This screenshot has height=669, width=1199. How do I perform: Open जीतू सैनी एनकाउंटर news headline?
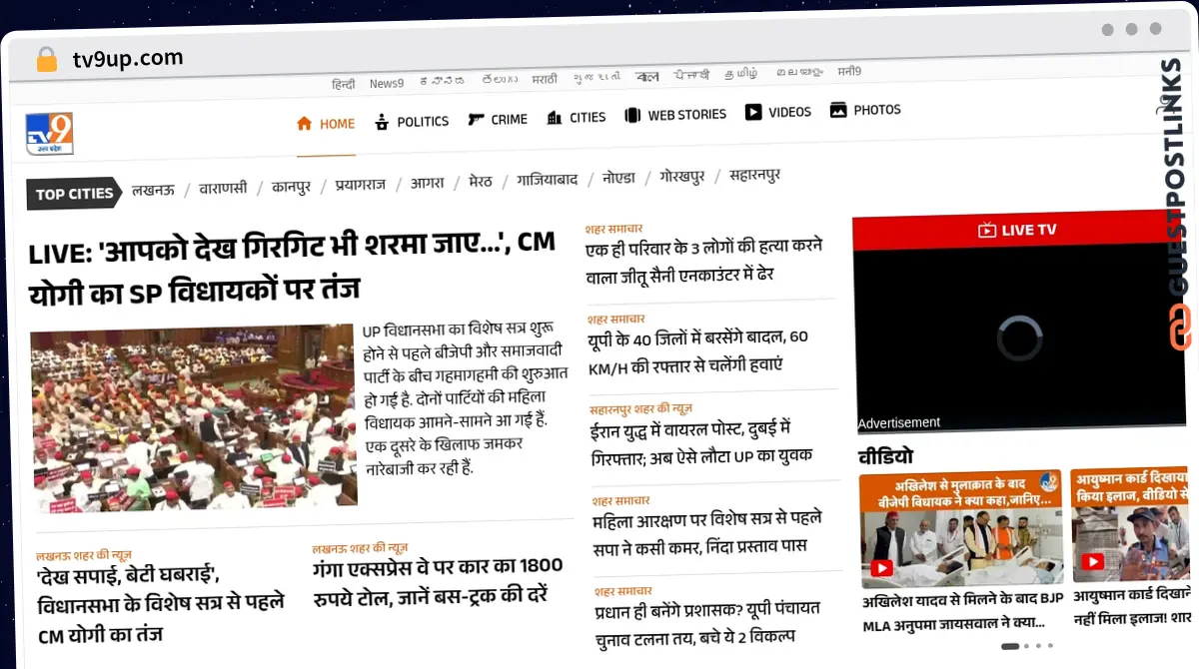click(703, 260)
